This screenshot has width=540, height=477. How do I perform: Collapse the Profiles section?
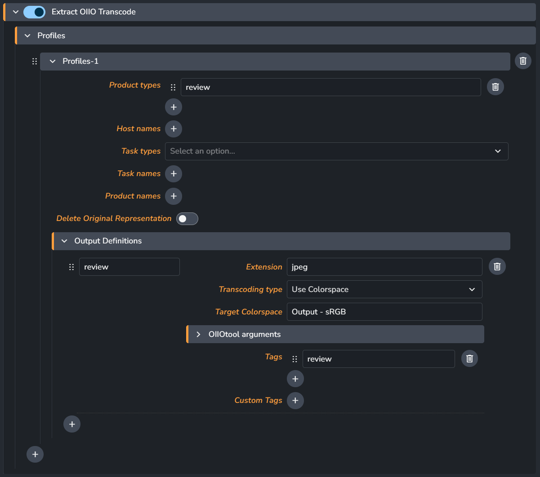[x=27, y=35]
